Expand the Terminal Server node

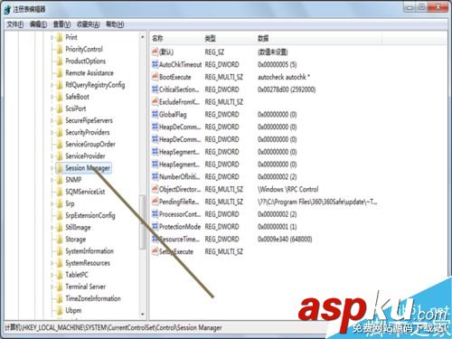52,287
